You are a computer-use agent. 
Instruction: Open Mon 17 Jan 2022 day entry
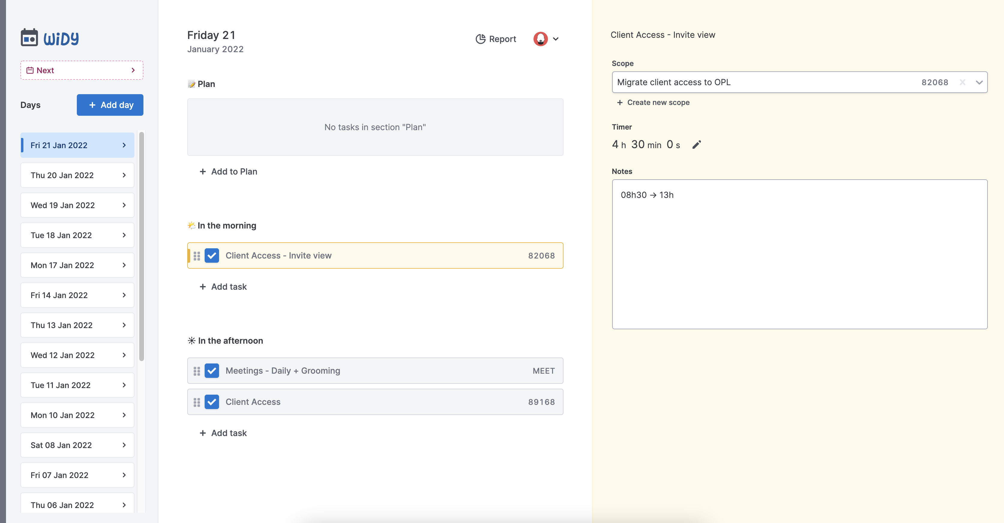click(77, 265)
